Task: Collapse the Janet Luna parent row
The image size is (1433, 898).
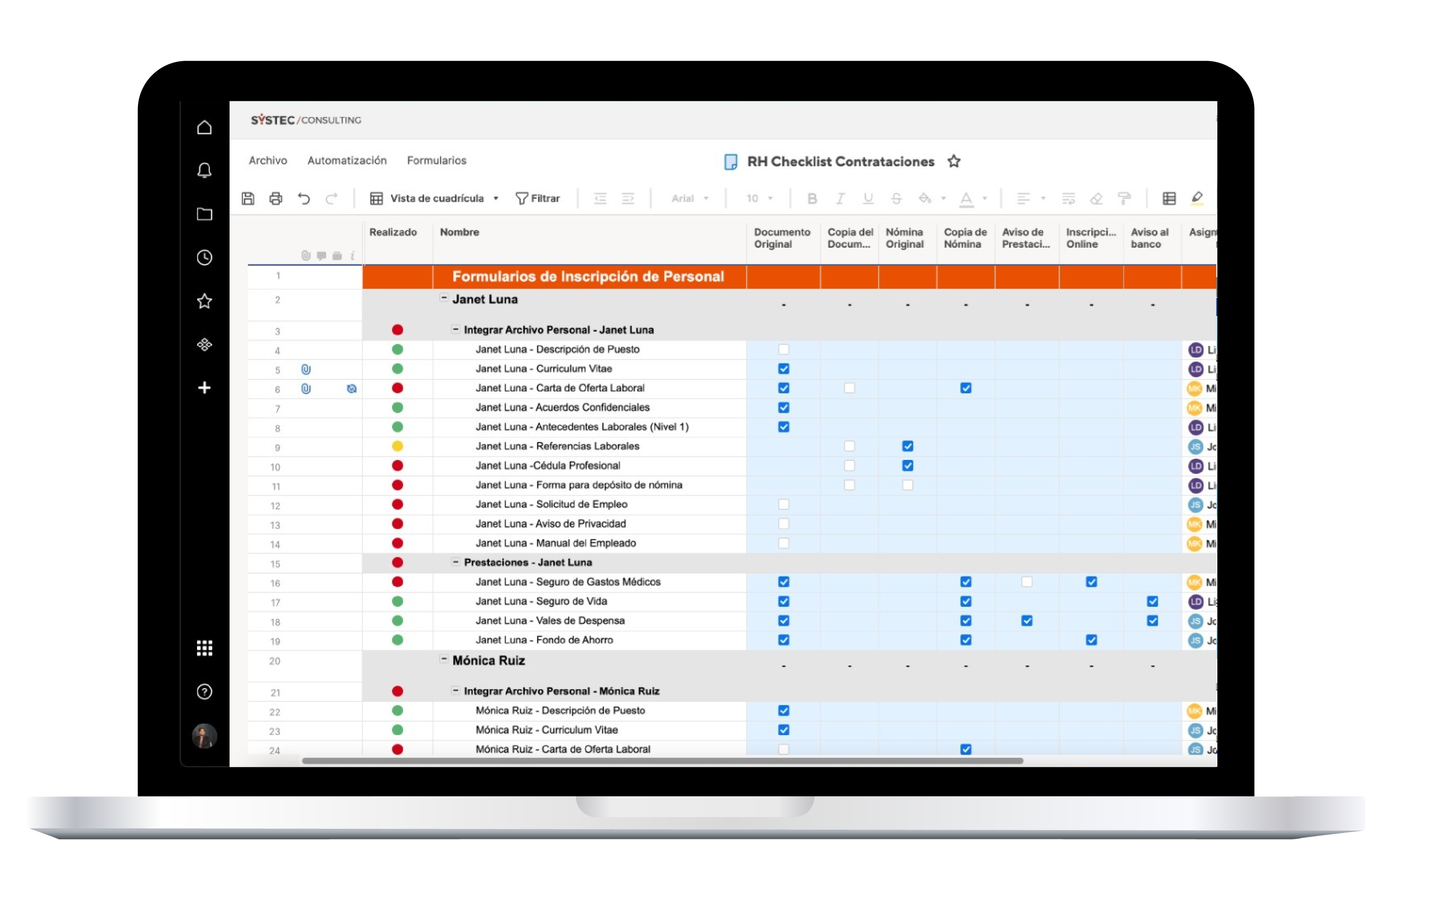Action: 443,298
